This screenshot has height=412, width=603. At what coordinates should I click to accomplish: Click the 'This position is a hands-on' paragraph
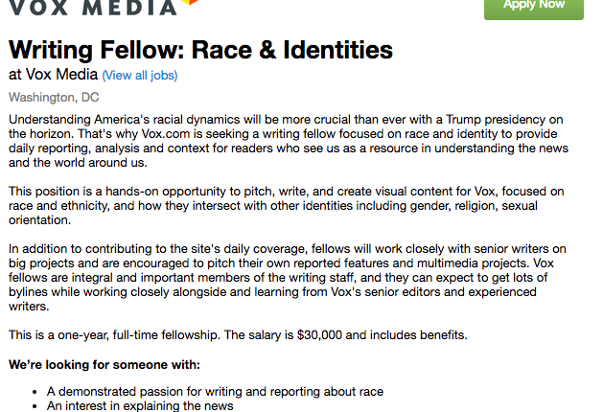287,206
